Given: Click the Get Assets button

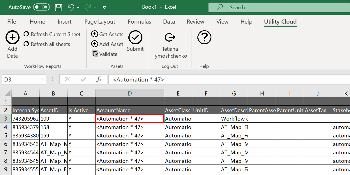Looking at the screenshot, I should point(107,34).
